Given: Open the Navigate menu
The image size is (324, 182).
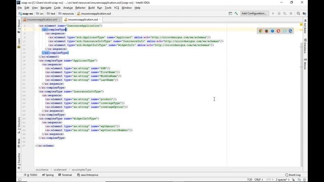Looking at the screenshot, I should click(46, 8).
